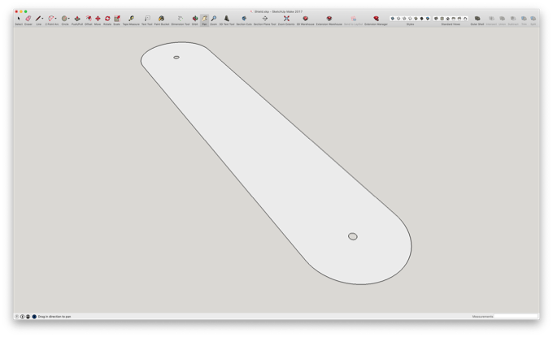Screen dimensions: 553x337
Task: Expand the 2 Point Arc dropdown arrow
Action: point(56,19)
